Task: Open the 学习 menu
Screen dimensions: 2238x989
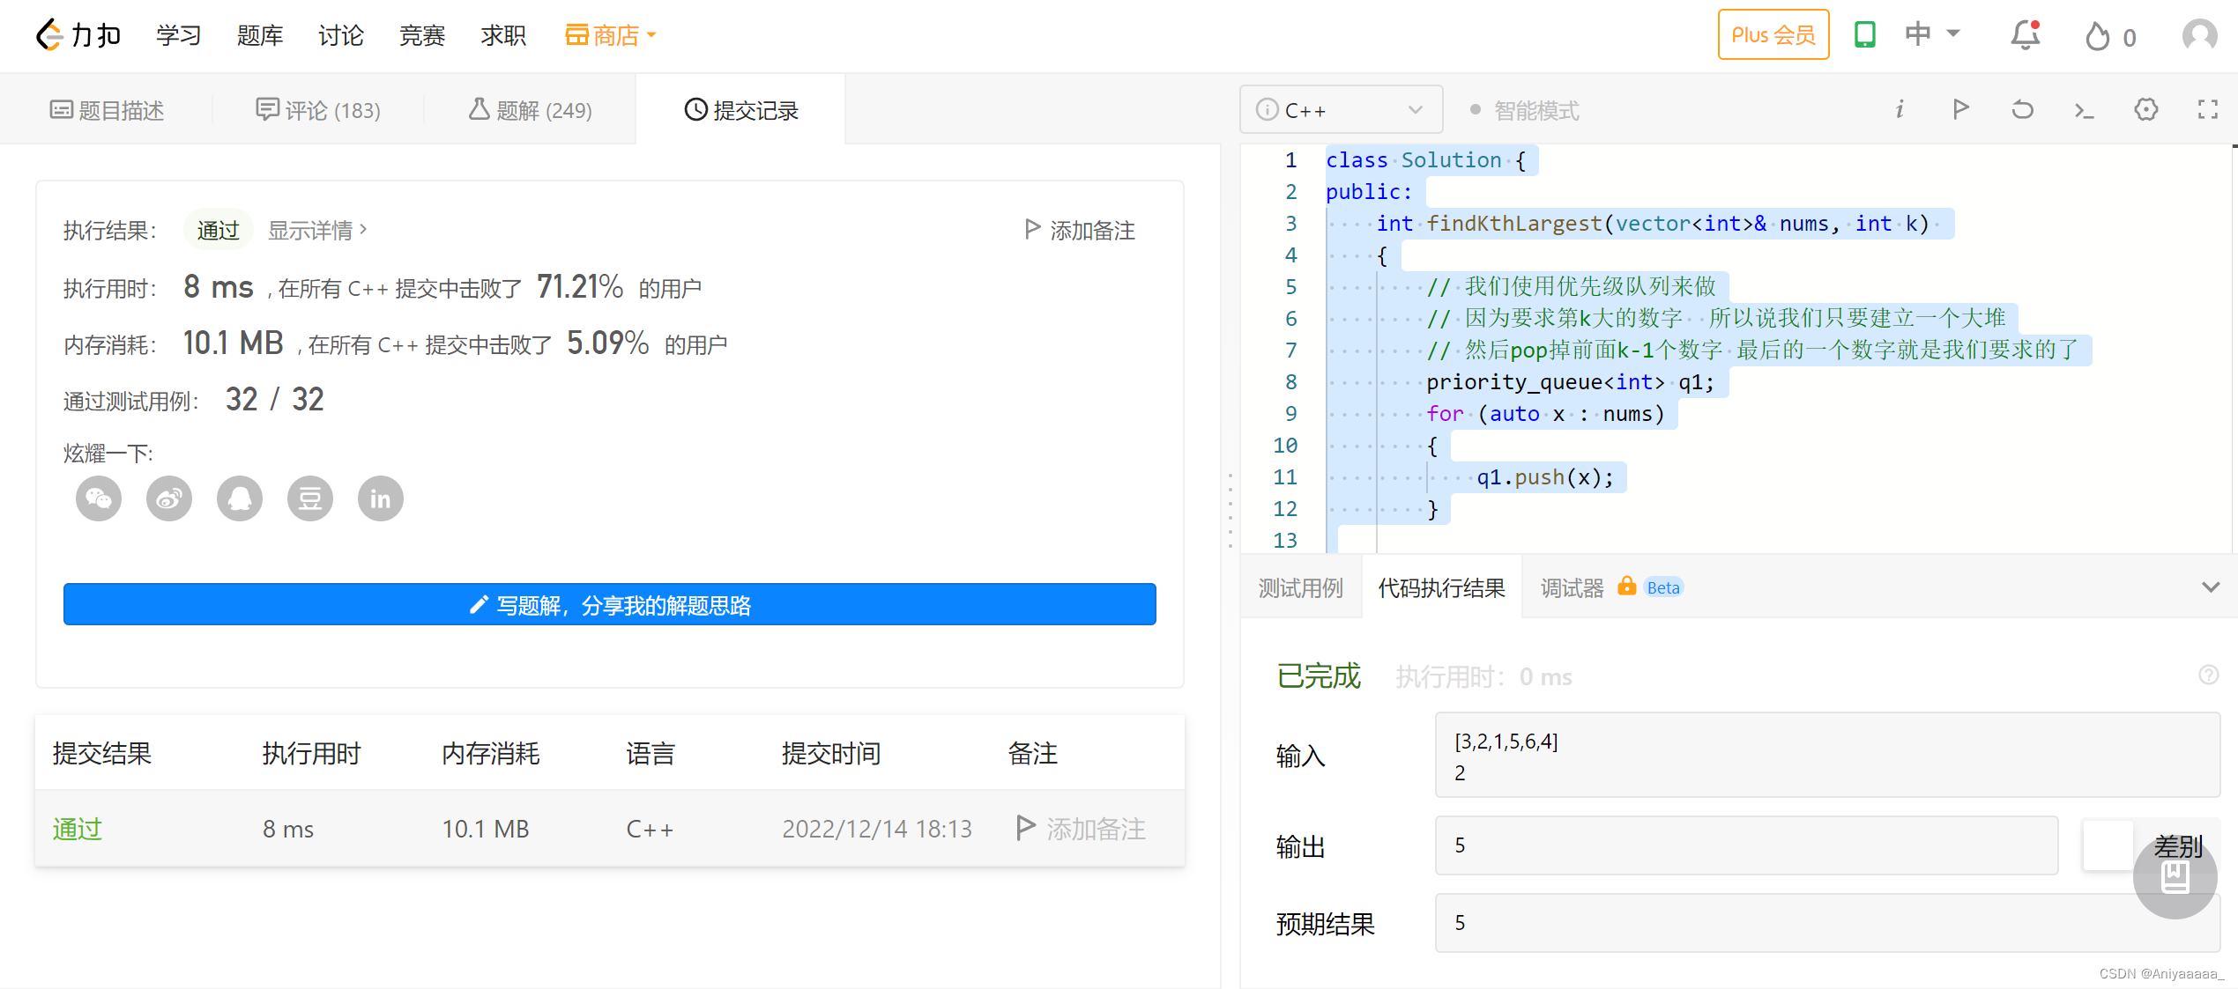Action: tap(179, 35)
